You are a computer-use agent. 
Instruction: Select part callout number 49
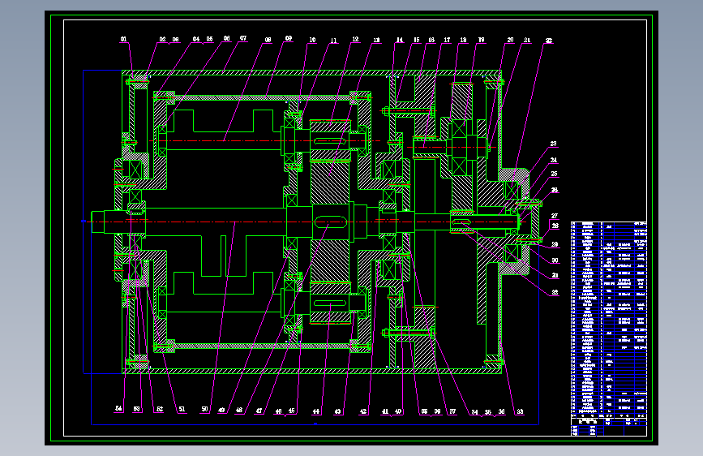pos(221,411)
